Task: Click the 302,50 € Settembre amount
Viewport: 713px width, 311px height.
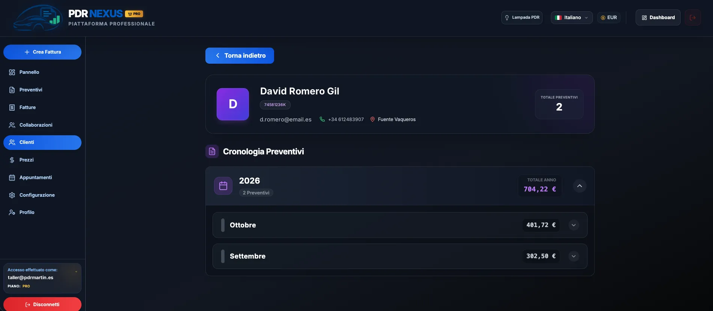Action: [x=541, y=256]
